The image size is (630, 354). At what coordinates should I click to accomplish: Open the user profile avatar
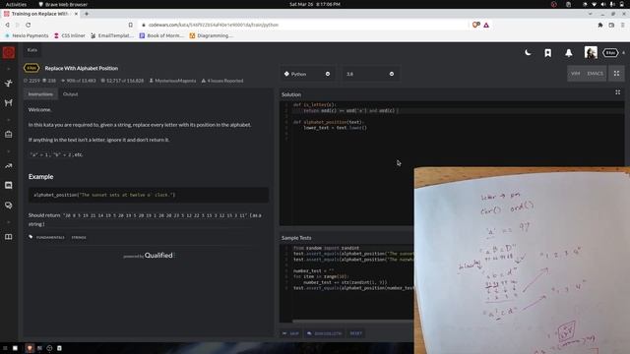coord(591,52)
